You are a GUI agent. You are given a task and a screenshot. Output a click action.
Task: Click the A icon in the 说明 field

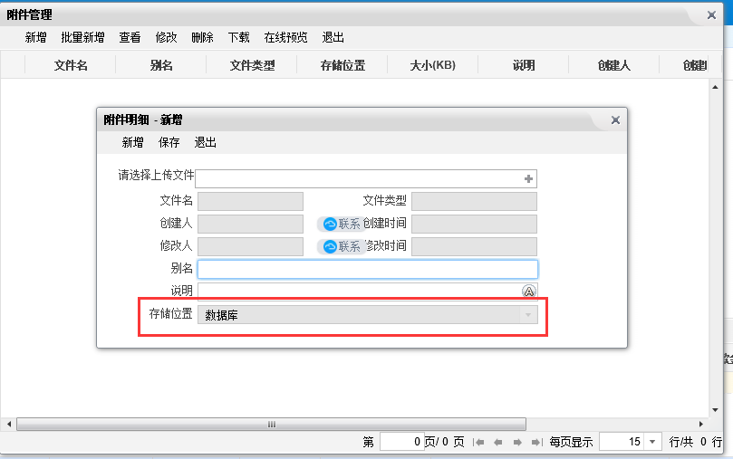pos(528,292)
